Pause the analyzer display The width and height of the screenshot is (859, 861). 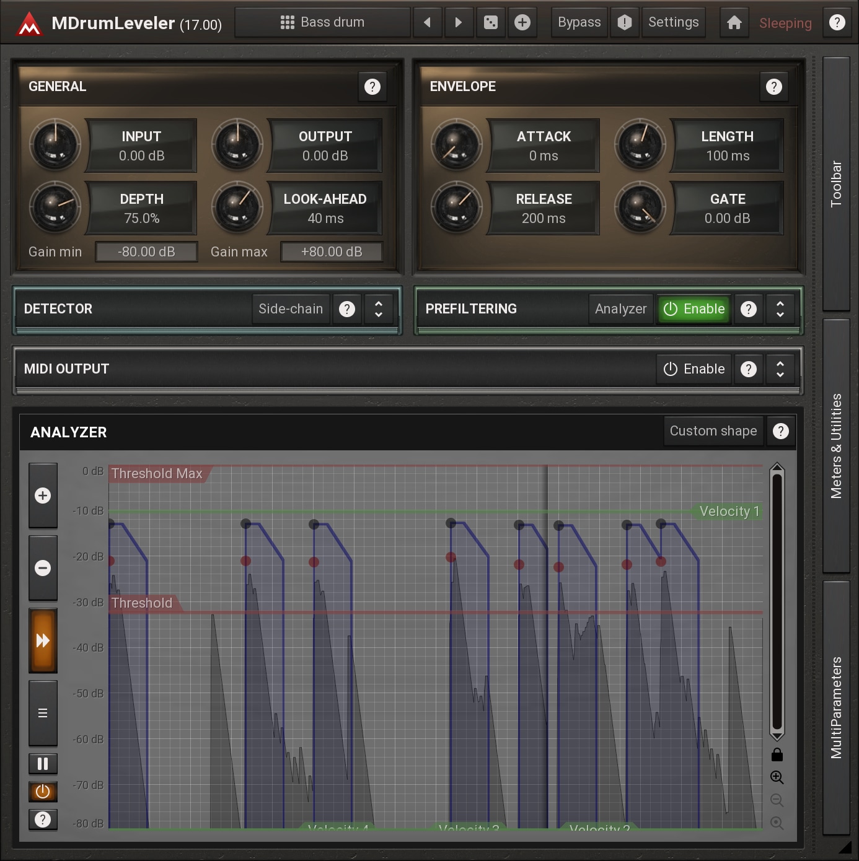point(43,764)
